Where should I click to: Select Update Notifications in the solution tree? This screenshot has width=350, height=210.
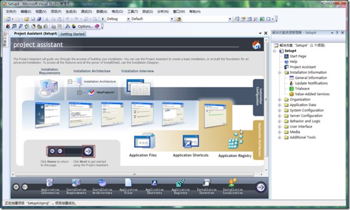[311, 83]
